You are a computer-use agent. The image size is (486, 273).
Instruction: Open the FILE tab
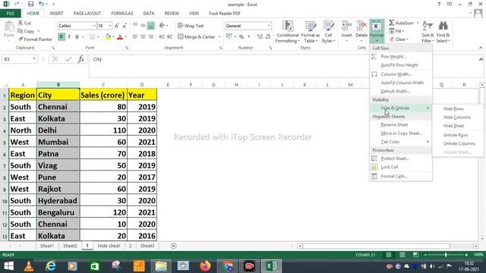(x=10, y=14)
